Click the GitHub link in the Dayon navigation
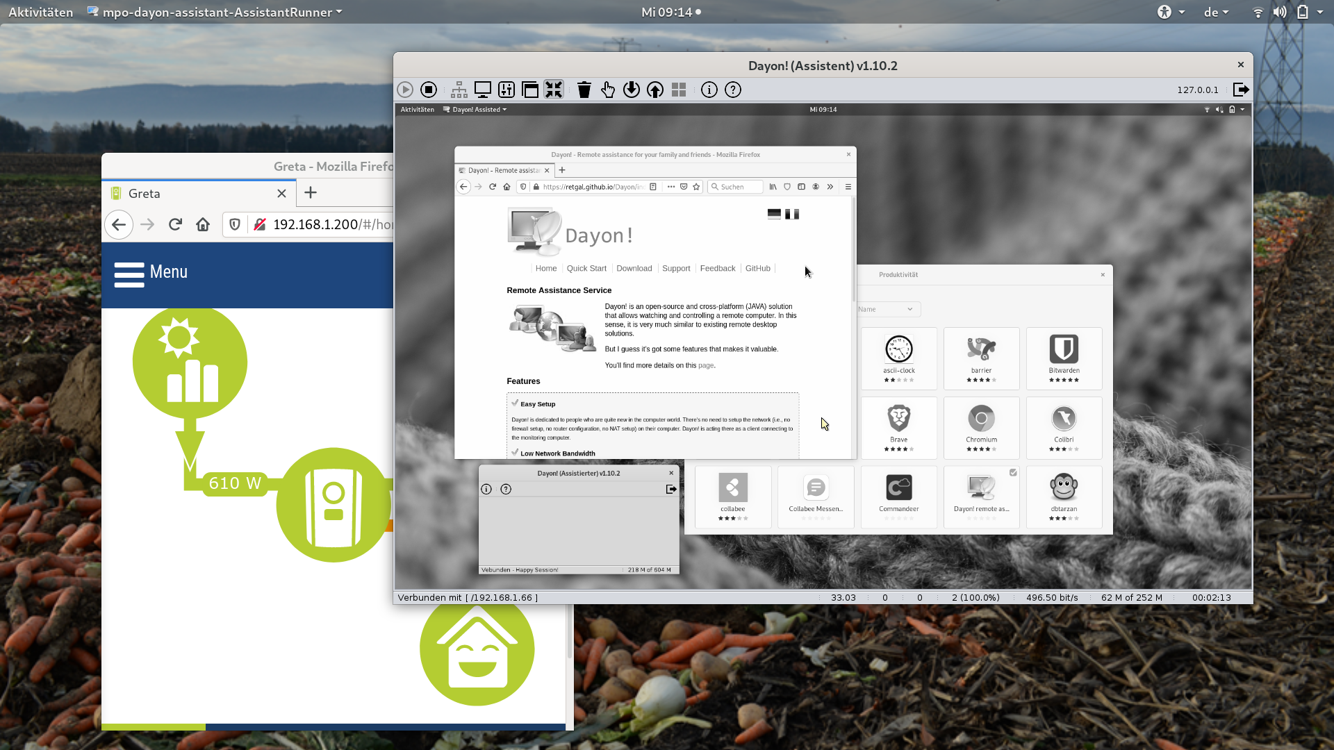This screenshot has height=750, width=1334. [757, 268]
